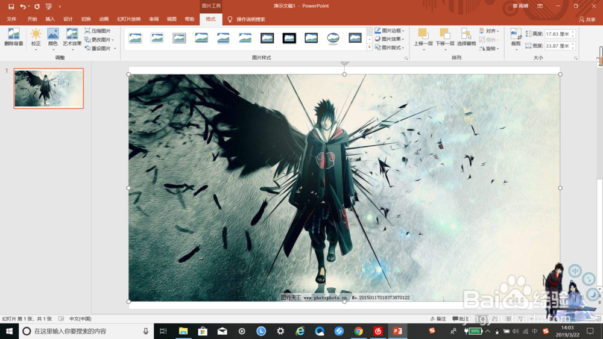
Task: Switch to the 设计 tab
Action: [68, 19]
